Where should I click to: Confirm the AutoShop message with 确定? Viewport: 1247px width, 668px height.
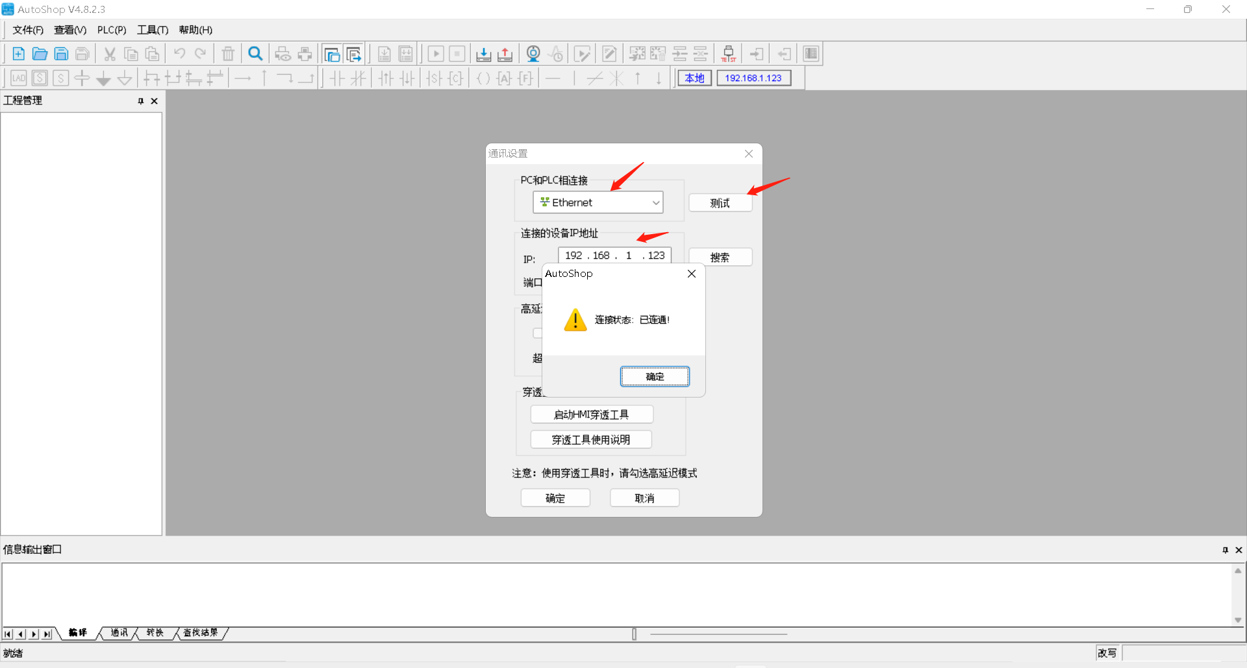655,376
